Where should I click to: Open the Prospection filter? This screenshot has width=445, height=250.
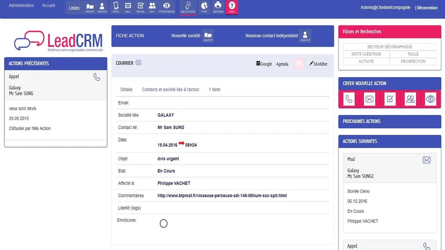(413, 61)
